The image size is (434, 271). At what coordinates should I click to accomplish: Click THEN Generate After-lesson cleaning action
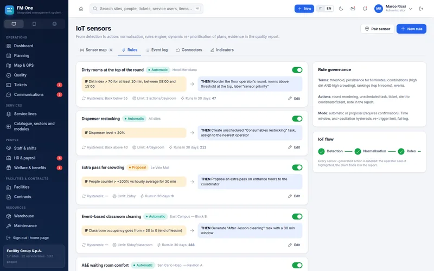coord(250,231)
